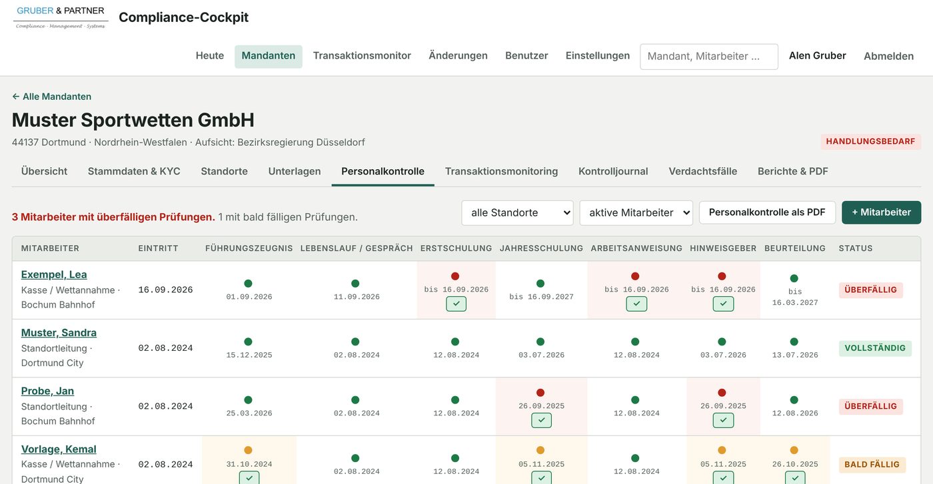Image resolution: width=933 pixels, height=484 pixels.
Task: Open Benutzer in the top navigation
Action: 526,56
